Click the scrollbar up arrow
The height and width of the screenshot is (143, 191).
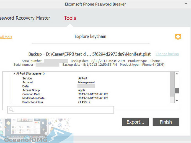tap(177, 74)
